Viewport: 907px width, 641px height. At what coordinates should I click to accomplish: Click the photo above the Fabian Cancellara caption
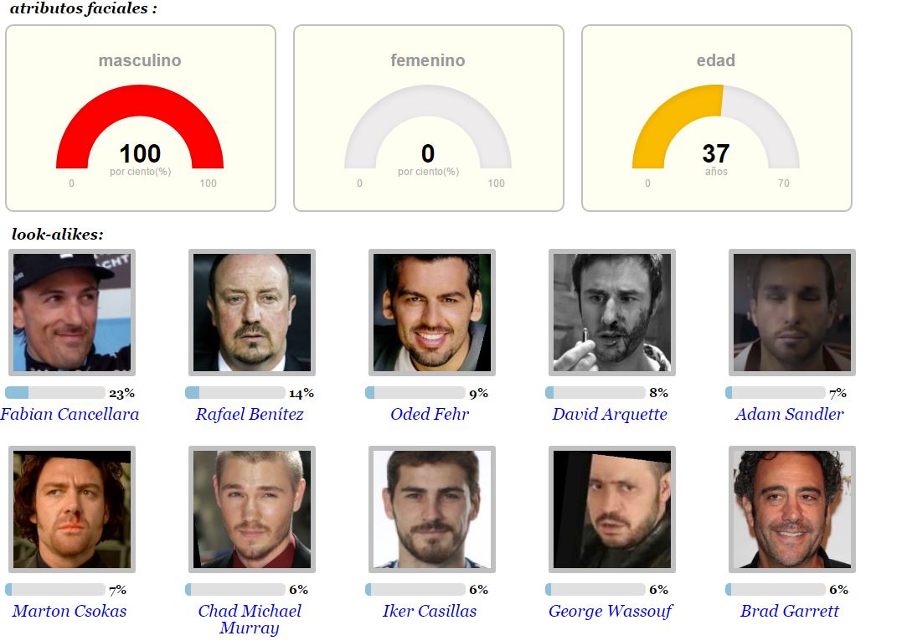[x=72, y=313]
